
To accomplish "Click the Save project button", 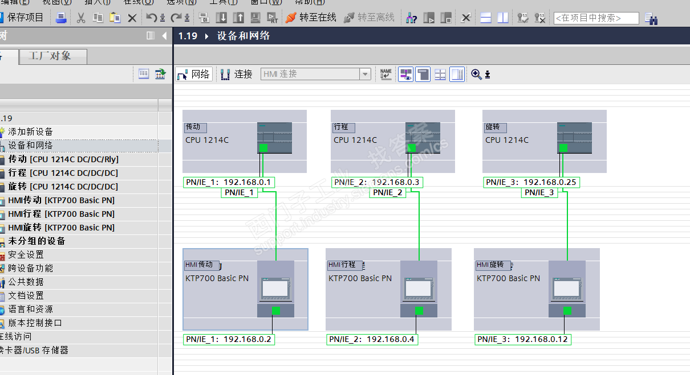I will click(23, 18).
